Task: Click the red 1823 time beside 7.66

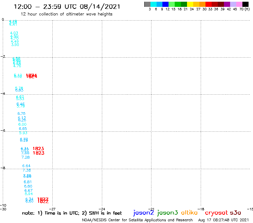Action: (39, 153)
